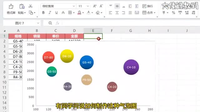Select column A header

coord(18,30)
